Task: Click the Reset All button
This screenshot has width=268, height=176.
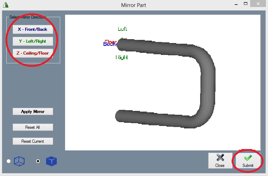Action: click(33, 127)
